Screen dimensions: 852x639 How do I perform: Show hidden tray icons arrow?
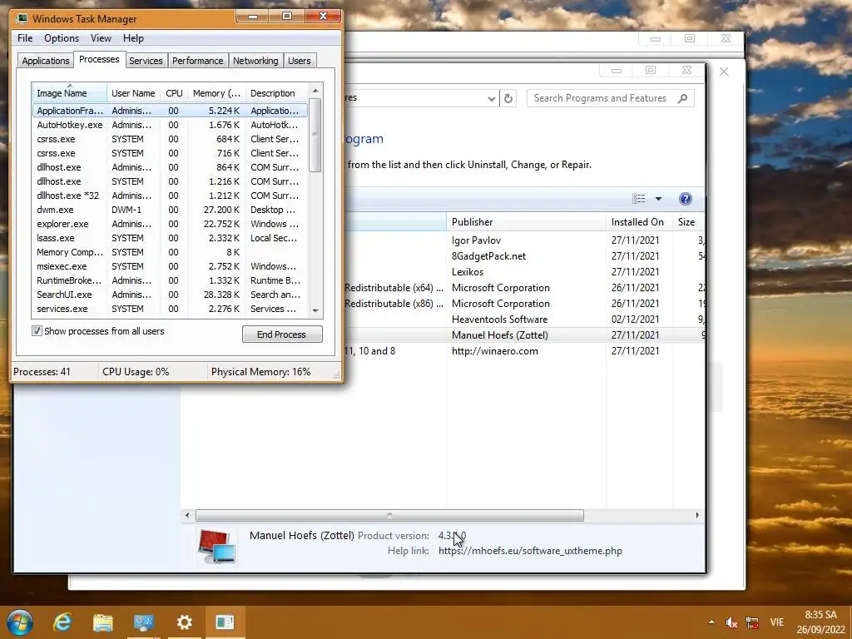tap(711, 622)
